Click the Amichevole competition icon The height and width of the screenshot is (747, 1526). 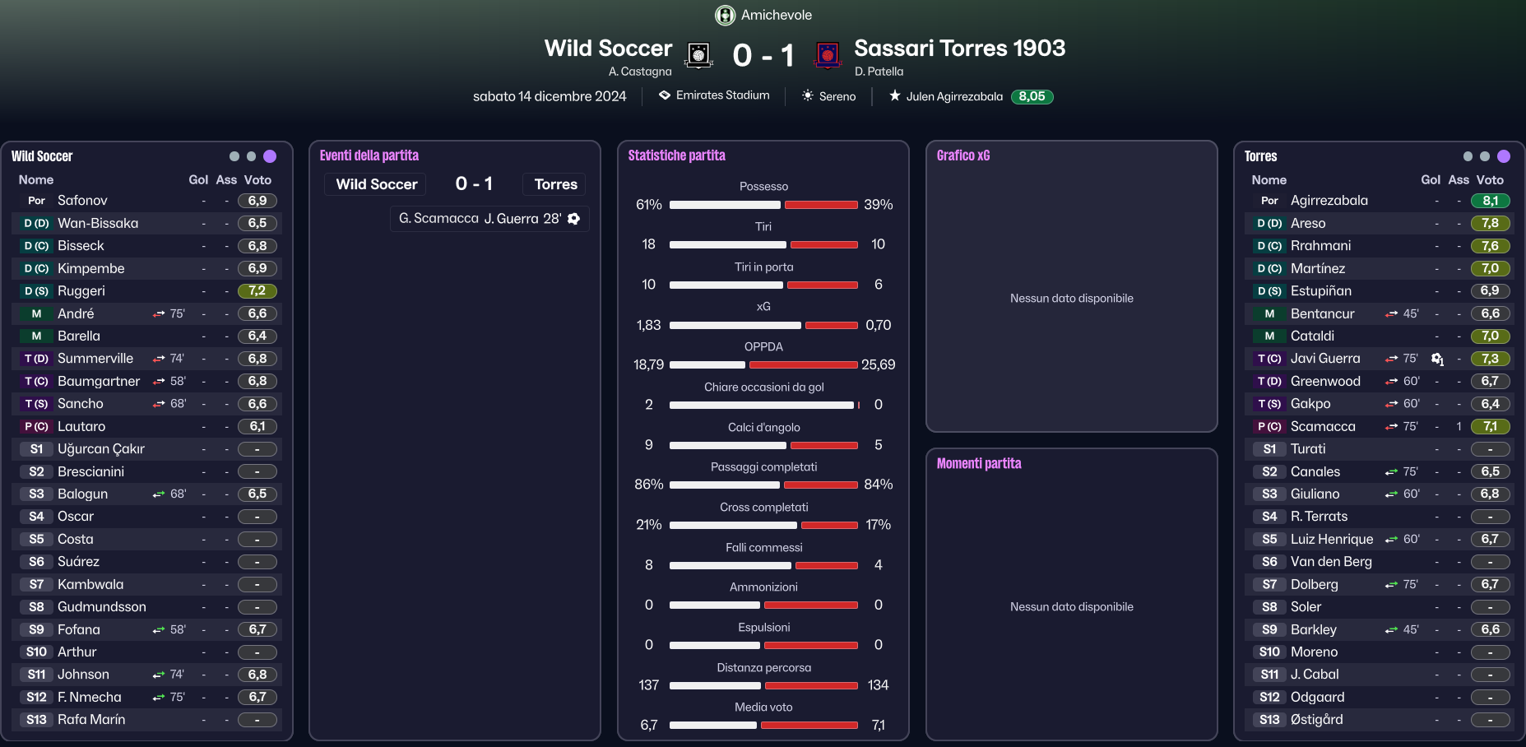725,15
